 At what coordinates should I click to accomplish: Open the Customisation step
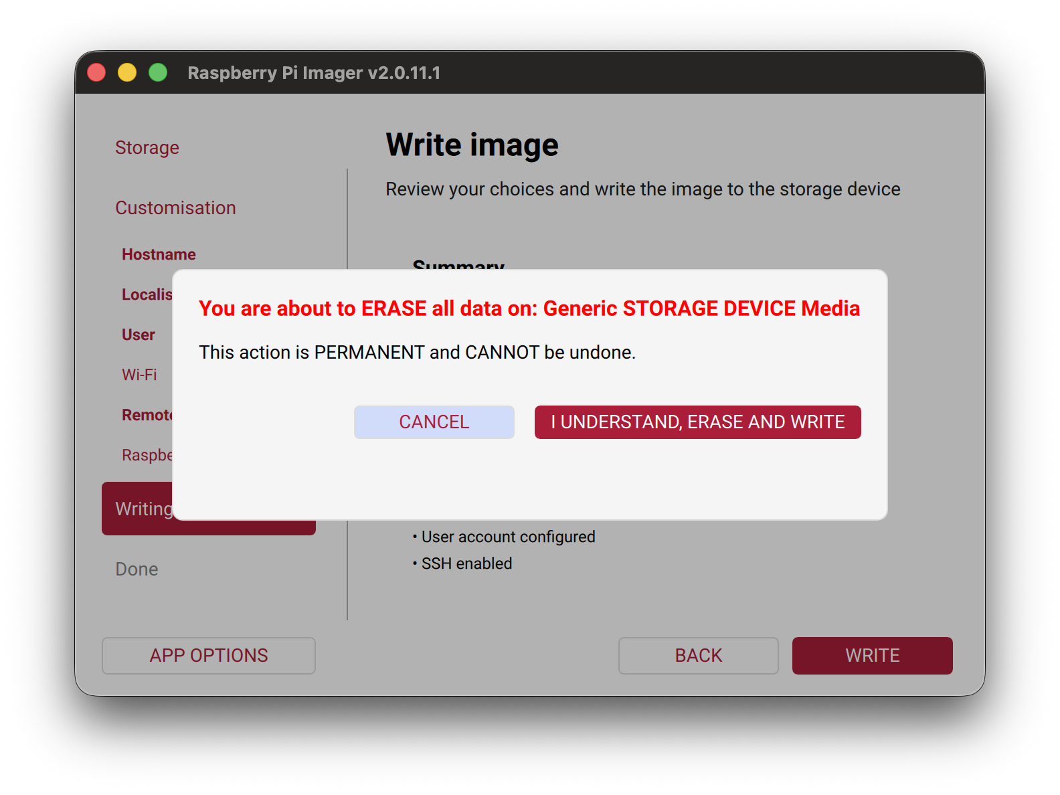(x=175, y=207)
